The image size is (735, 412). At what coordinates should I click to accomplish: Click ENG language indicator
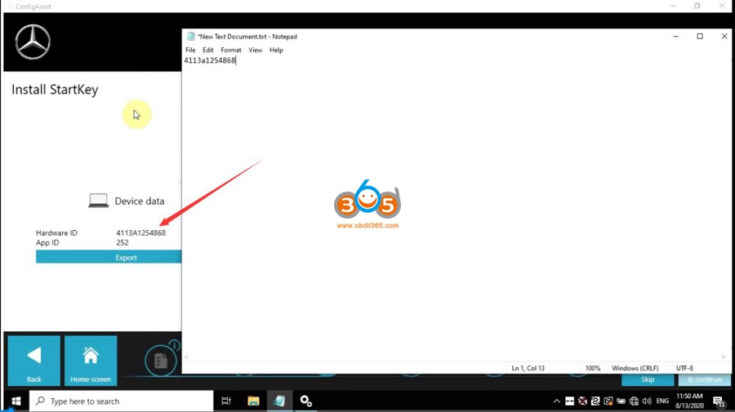tap(662, 401)
